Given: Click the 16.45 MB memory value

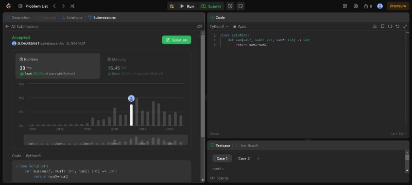Looking at the screenshot, I should click(x=117, y=68).
